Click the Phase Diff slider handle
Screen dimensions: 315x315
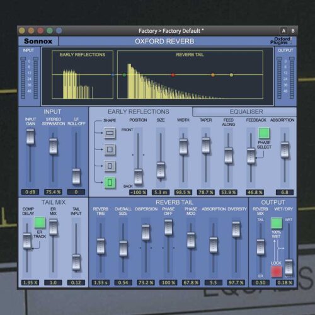point(168,227)
